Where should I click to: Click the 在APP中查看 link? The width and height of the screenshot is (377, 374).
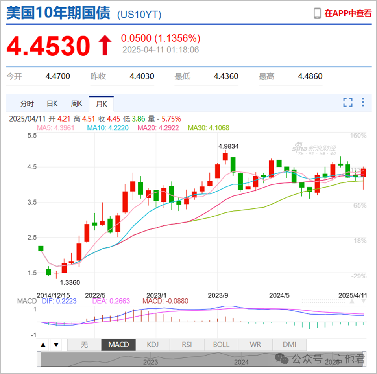(348, 13)
